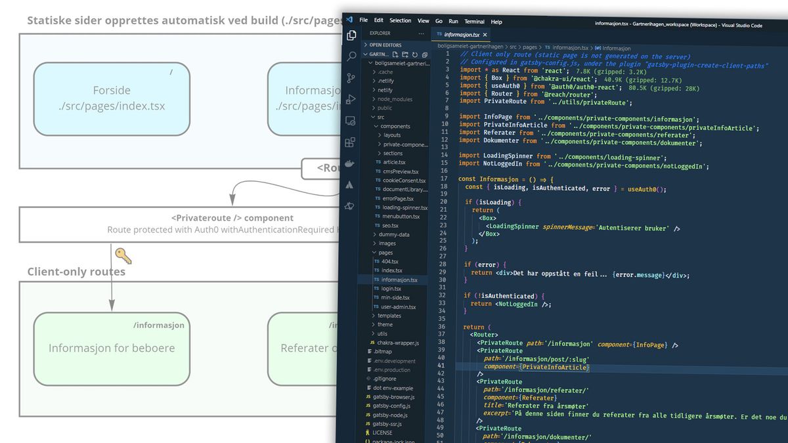This screenshot has height=443, width=788.
Task: Open the Terminal menu
Action: coord(475,22)
